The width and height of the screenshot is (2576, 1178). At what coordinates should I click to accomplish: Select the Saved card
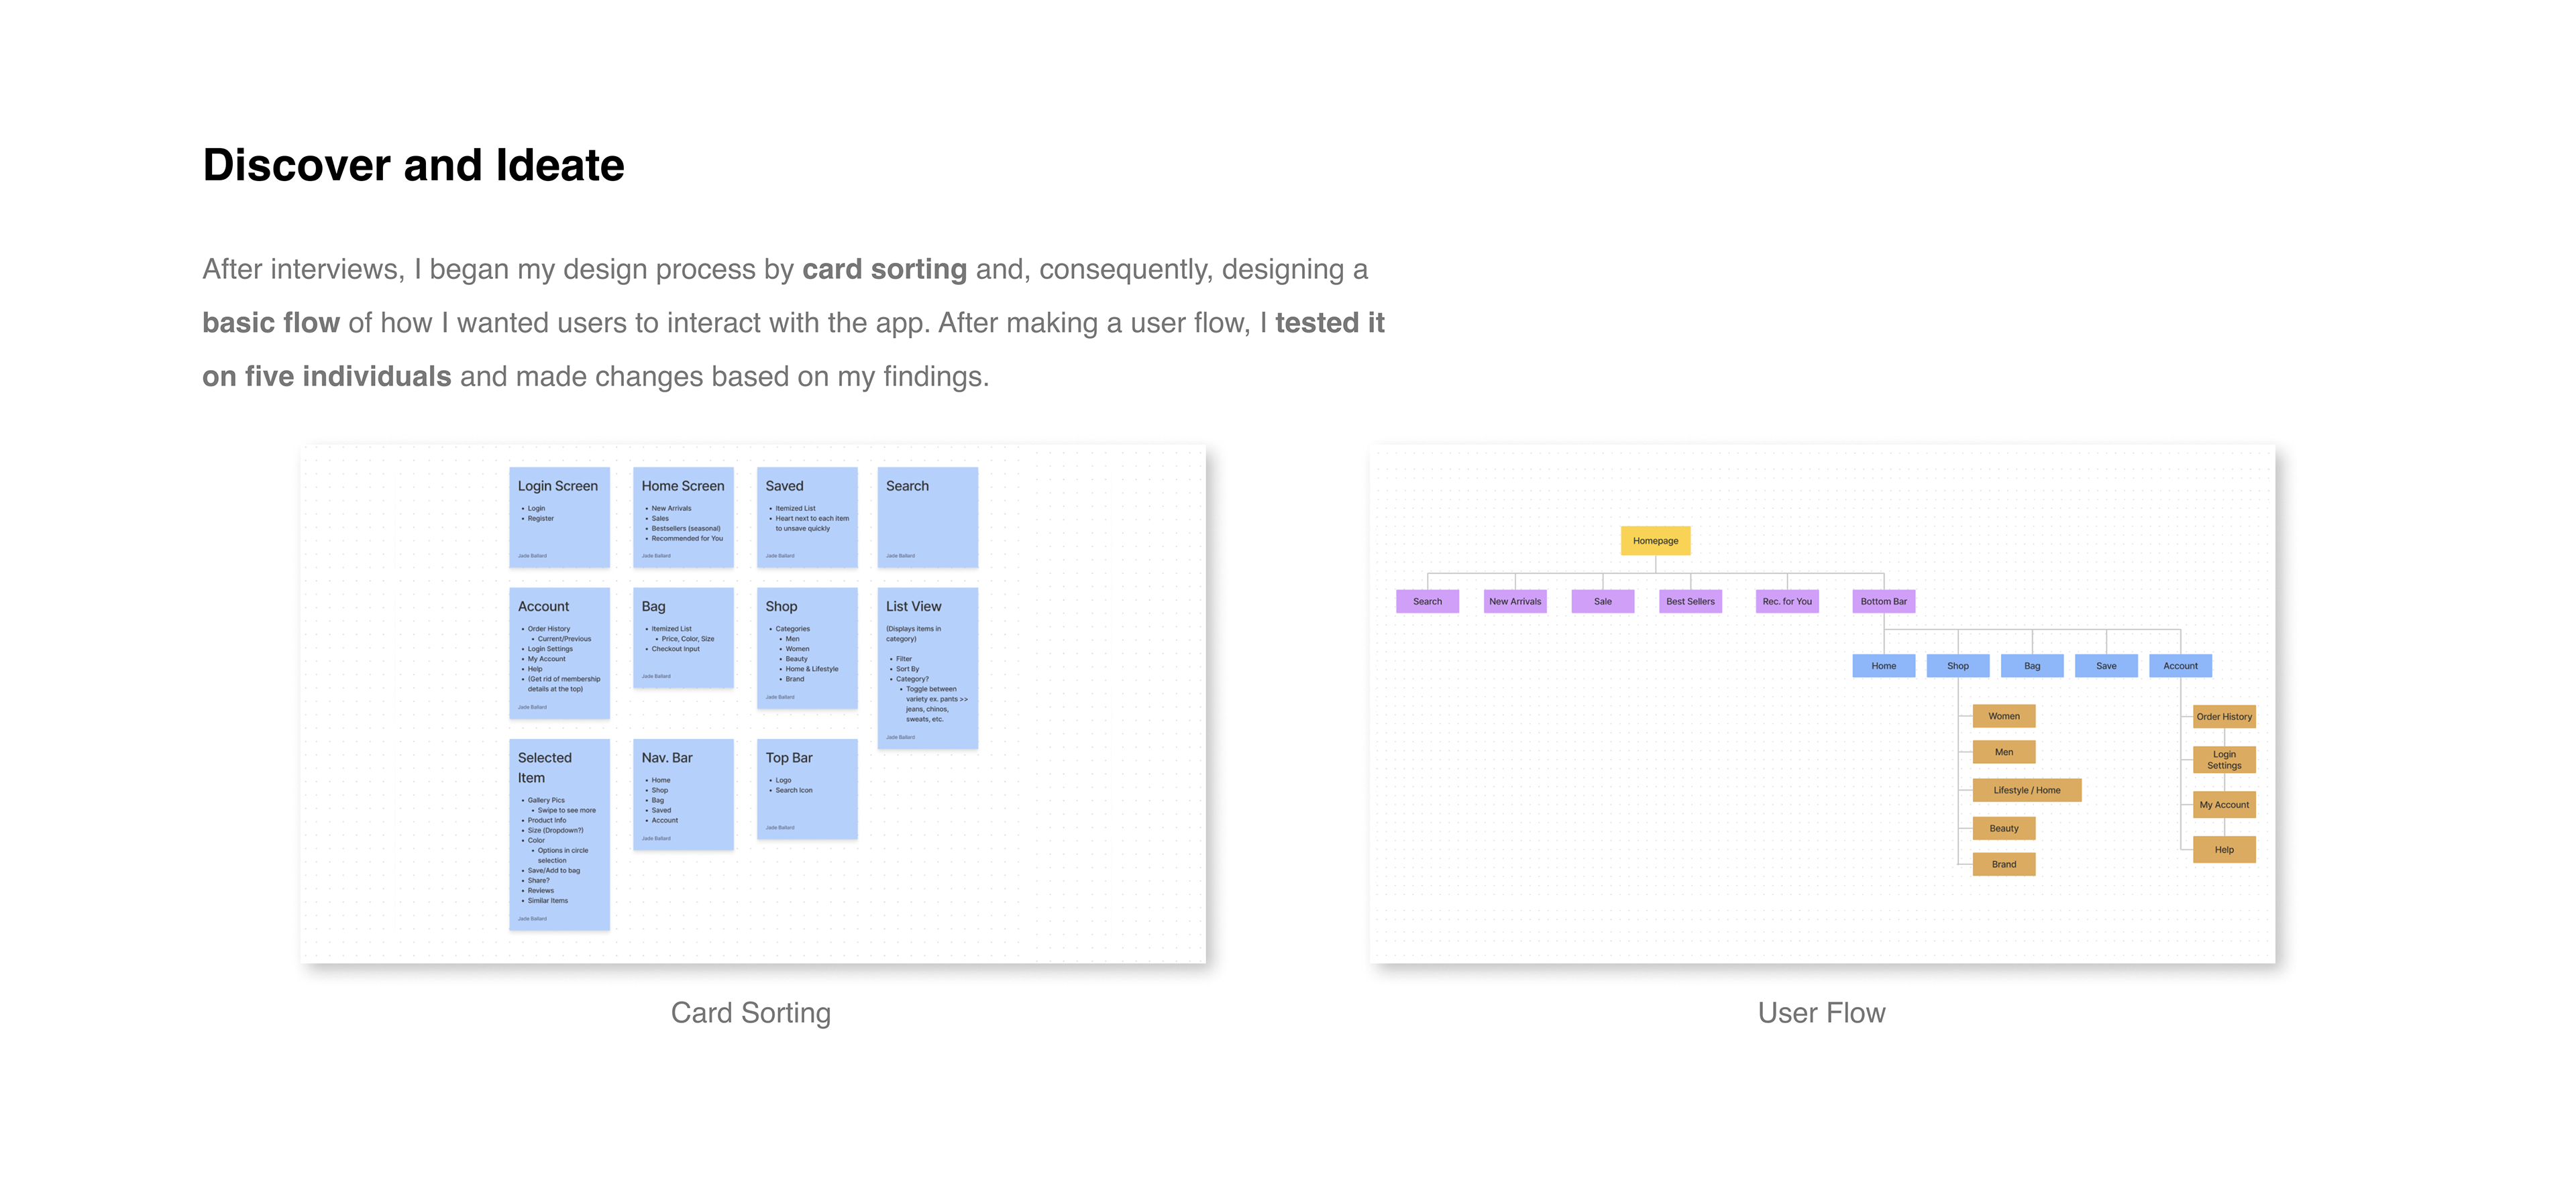click(807, 516)
